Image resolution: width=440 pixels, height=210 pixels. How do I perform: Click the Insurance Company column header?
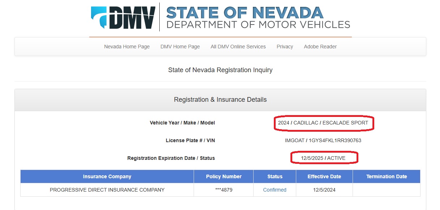pos(107,176)
